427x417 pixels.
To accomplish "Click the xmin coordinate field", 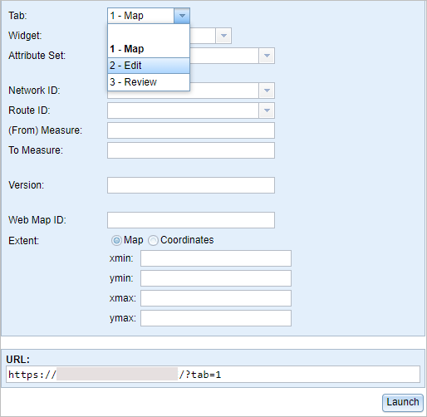I will [x=216, y=258].
